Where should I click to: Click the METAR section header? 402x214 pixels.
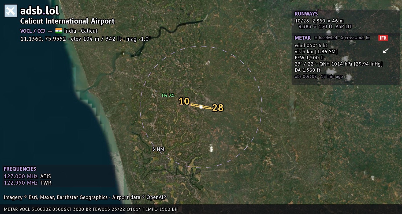click(303, 38)
